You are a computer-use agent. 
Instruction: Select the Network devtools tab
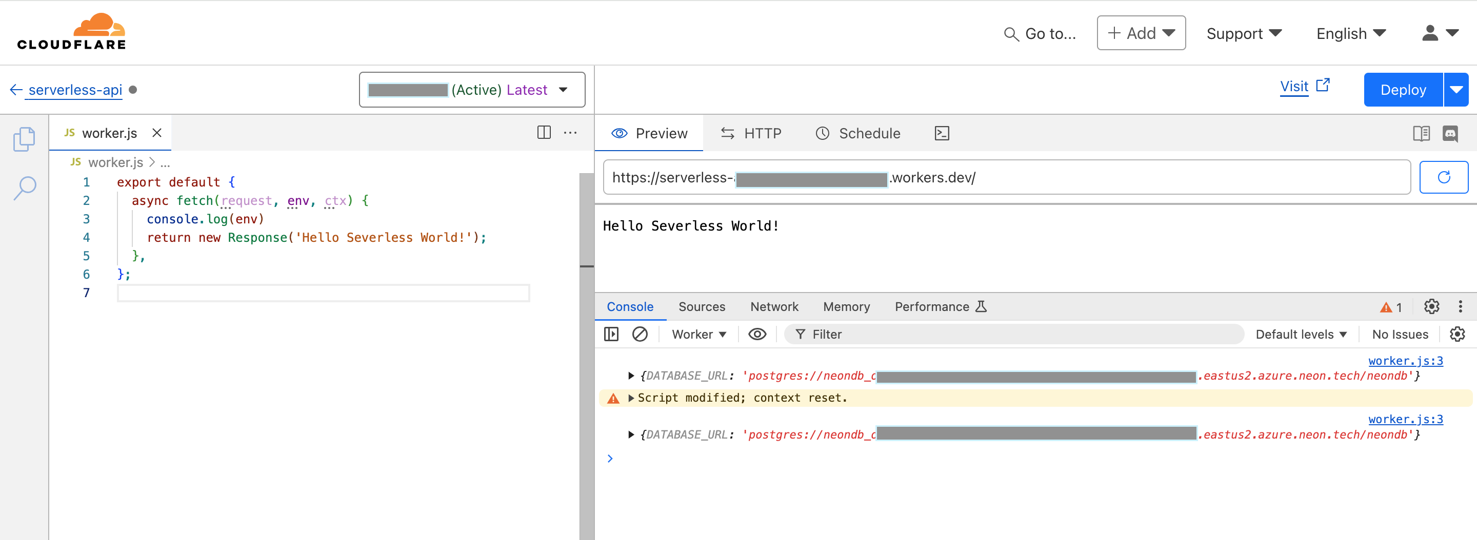773,307
